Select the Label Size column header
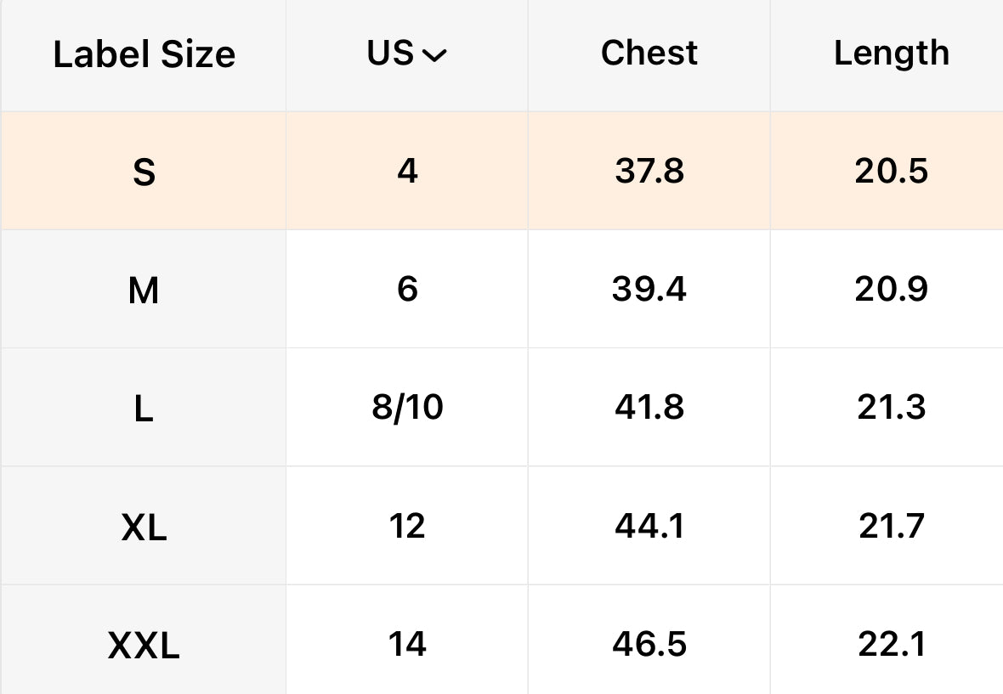 click(x=144, y=55)
